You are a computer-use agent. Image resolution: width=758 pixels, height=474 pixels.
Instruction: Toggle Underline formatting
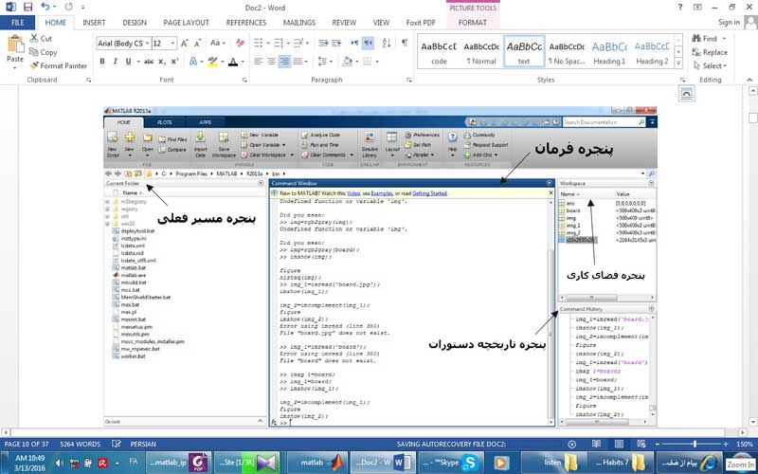[x=128, y=62]
